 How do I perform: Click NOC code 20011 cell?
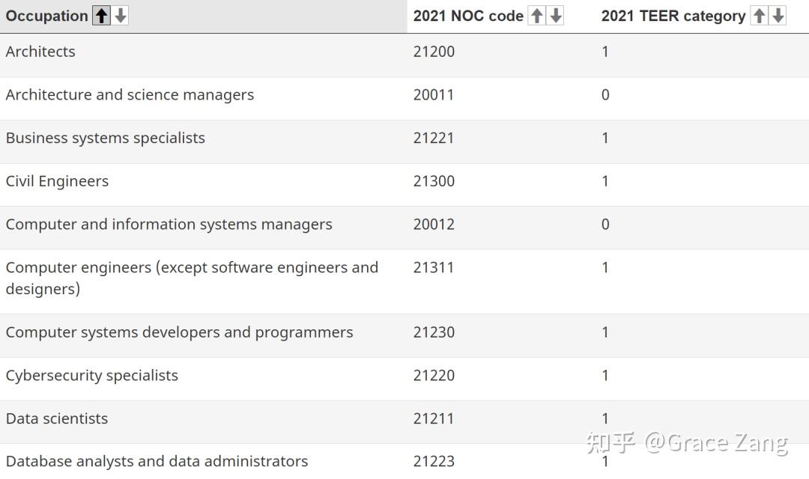pos(434,95)
